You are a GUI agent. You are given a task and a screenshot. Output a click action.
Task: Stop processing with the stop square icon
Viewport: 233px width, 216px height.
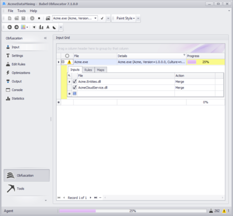pos(39,18)
